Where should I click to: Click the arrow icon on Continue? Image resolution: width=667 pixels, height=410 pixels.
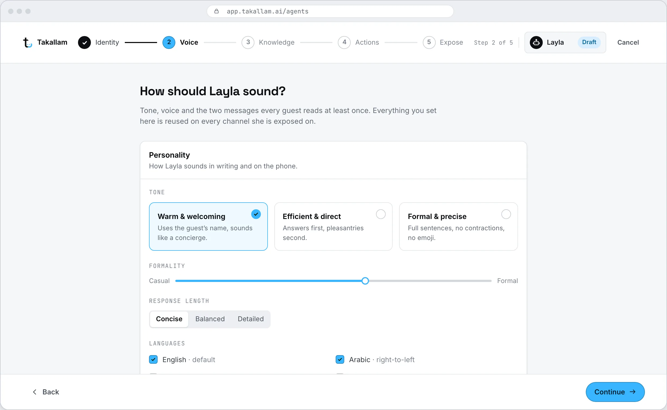[x=633, y=392]
